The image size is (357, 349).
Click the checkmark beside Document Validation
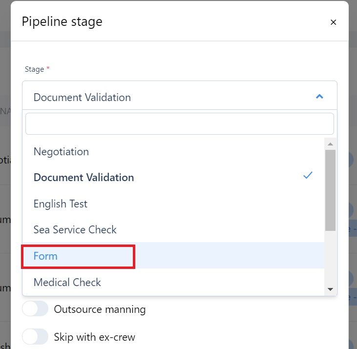click(x=308, y=175)
